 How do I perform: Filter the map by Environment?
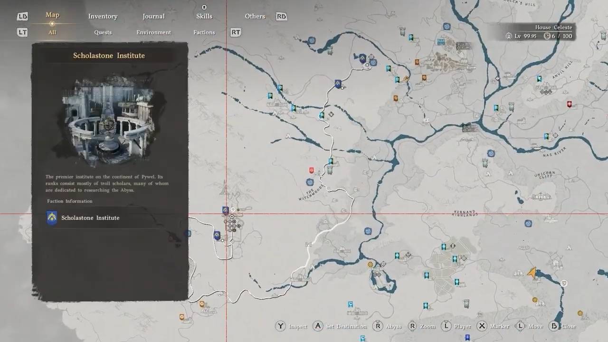(x=154, y=32)
